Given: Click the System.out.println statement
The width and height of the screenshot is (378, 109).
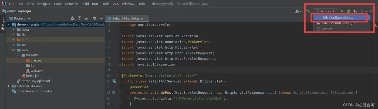Looking at the screenshot, I should coord(181,98).
